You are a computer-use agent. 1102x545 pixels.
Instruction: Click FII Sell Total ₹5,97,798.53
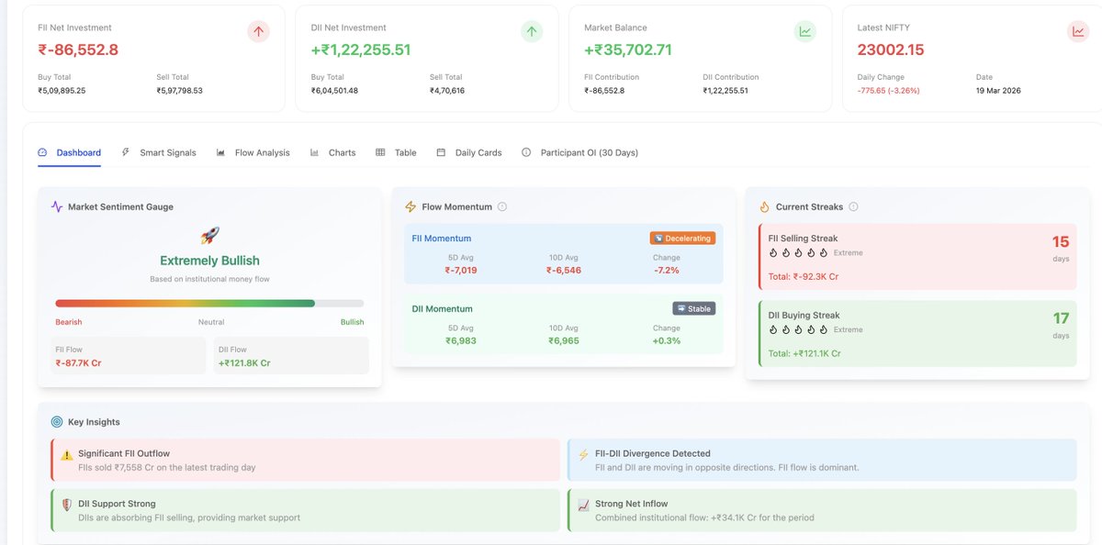click(179, 91)
